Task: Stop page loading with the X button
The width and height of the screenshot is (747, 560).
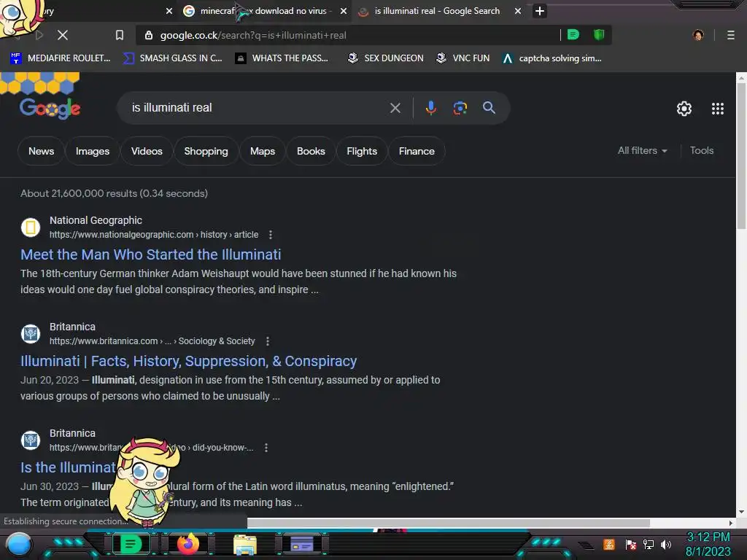Action: click(x=63, y=35)
